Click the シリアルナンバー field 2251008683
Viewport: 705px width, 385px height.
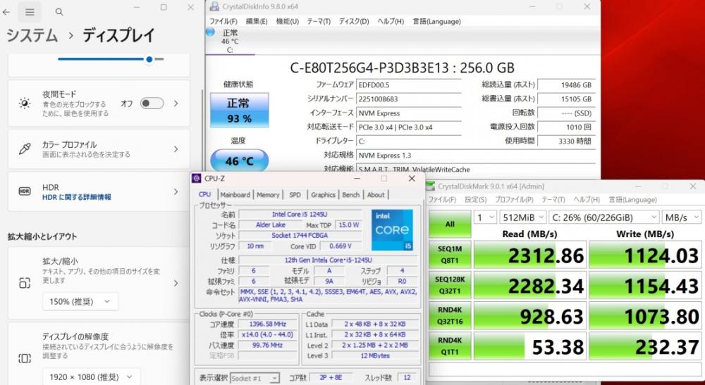coord(409,99)
